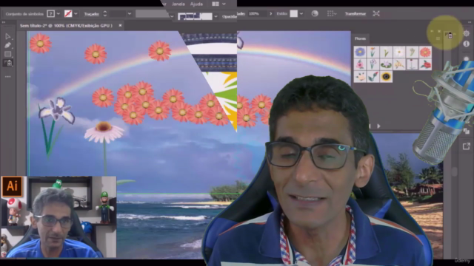Open Edit Toolbar three-dots button
The width and height of the screenshot is (474, 266).
coord(8,77)
